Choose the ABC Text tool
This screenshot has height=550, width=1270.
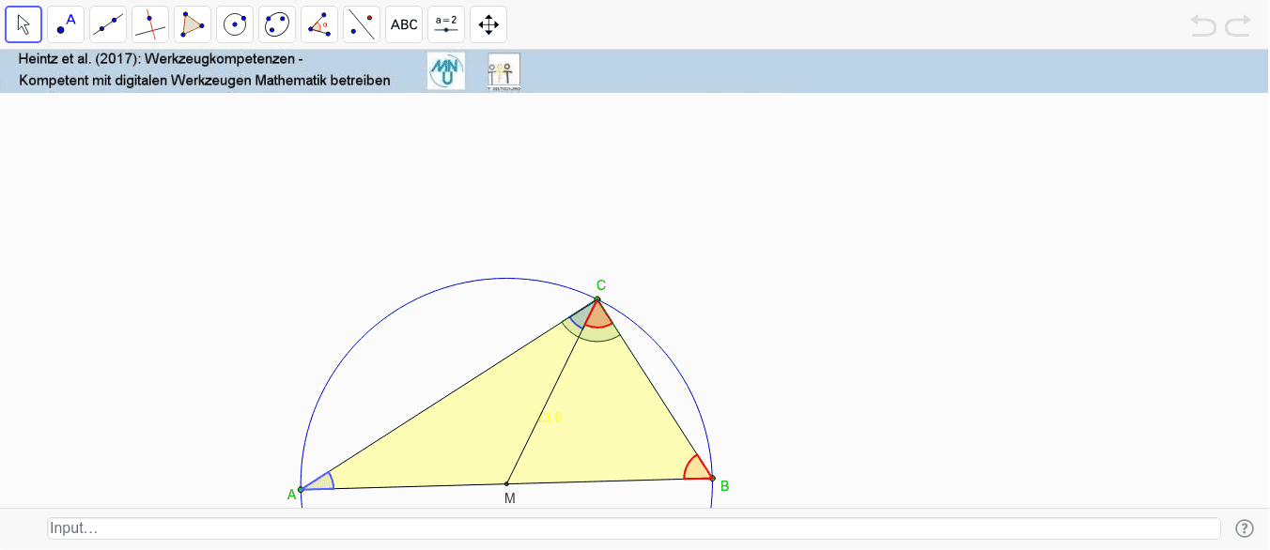tap(404, 24)
